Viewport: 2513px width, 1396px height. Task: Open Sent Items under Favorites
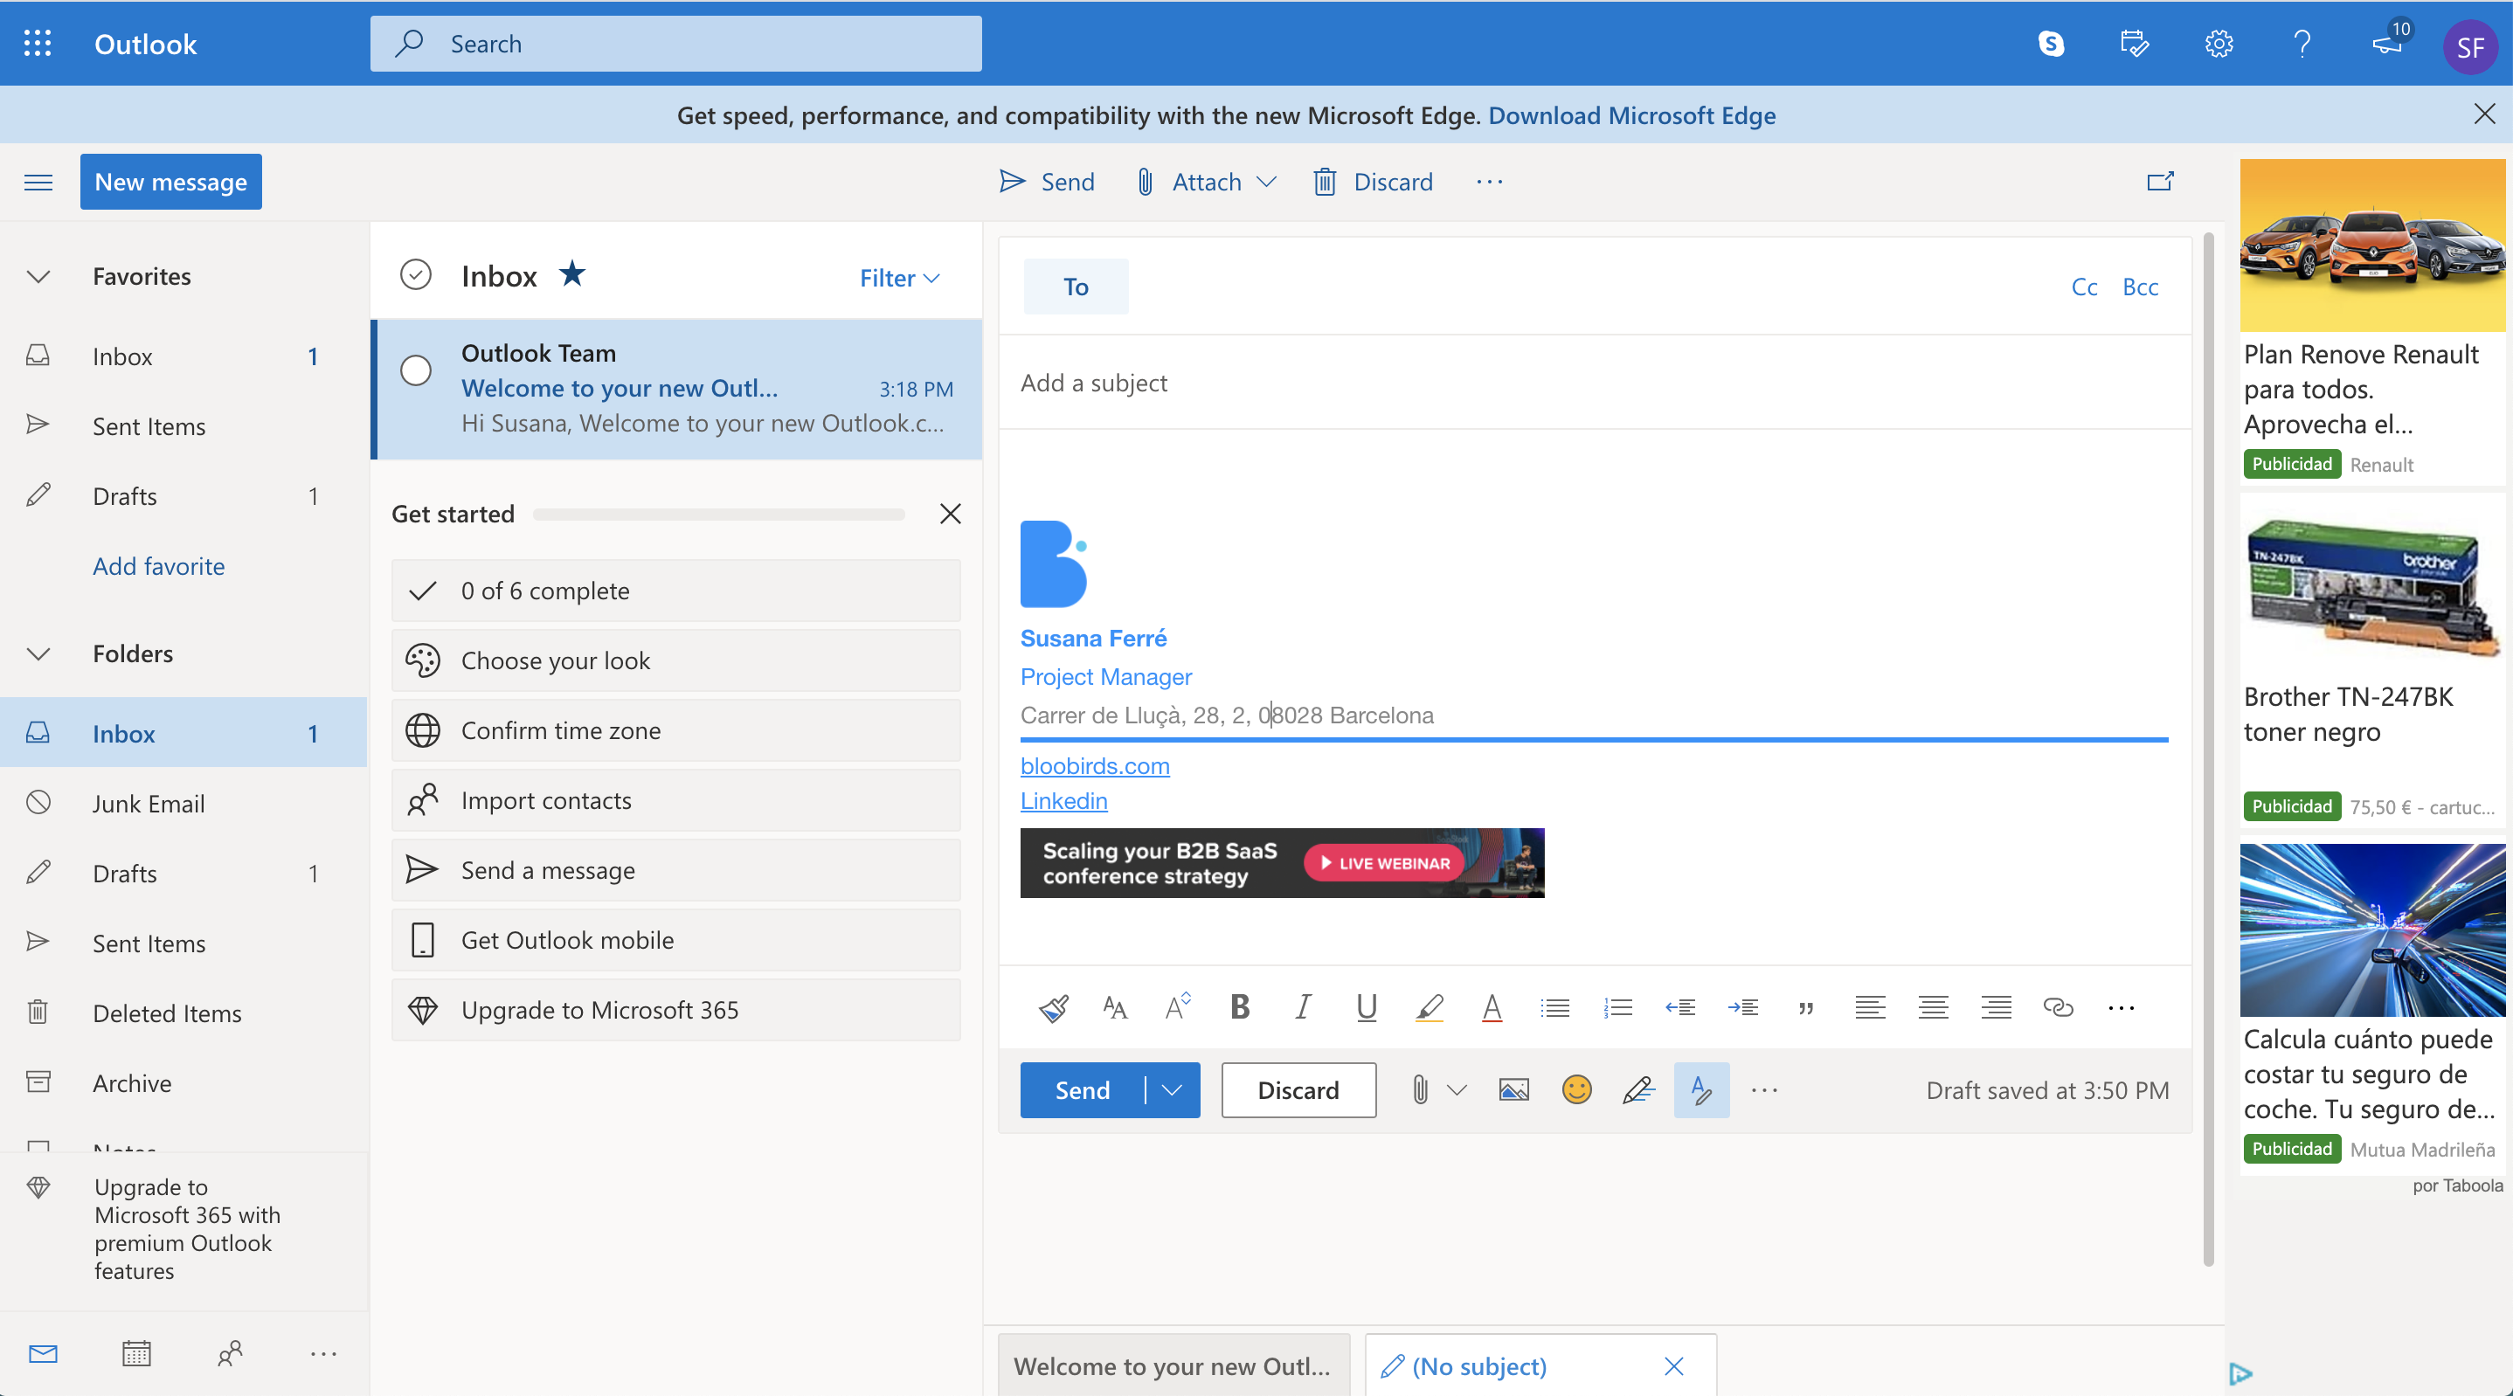183,426
